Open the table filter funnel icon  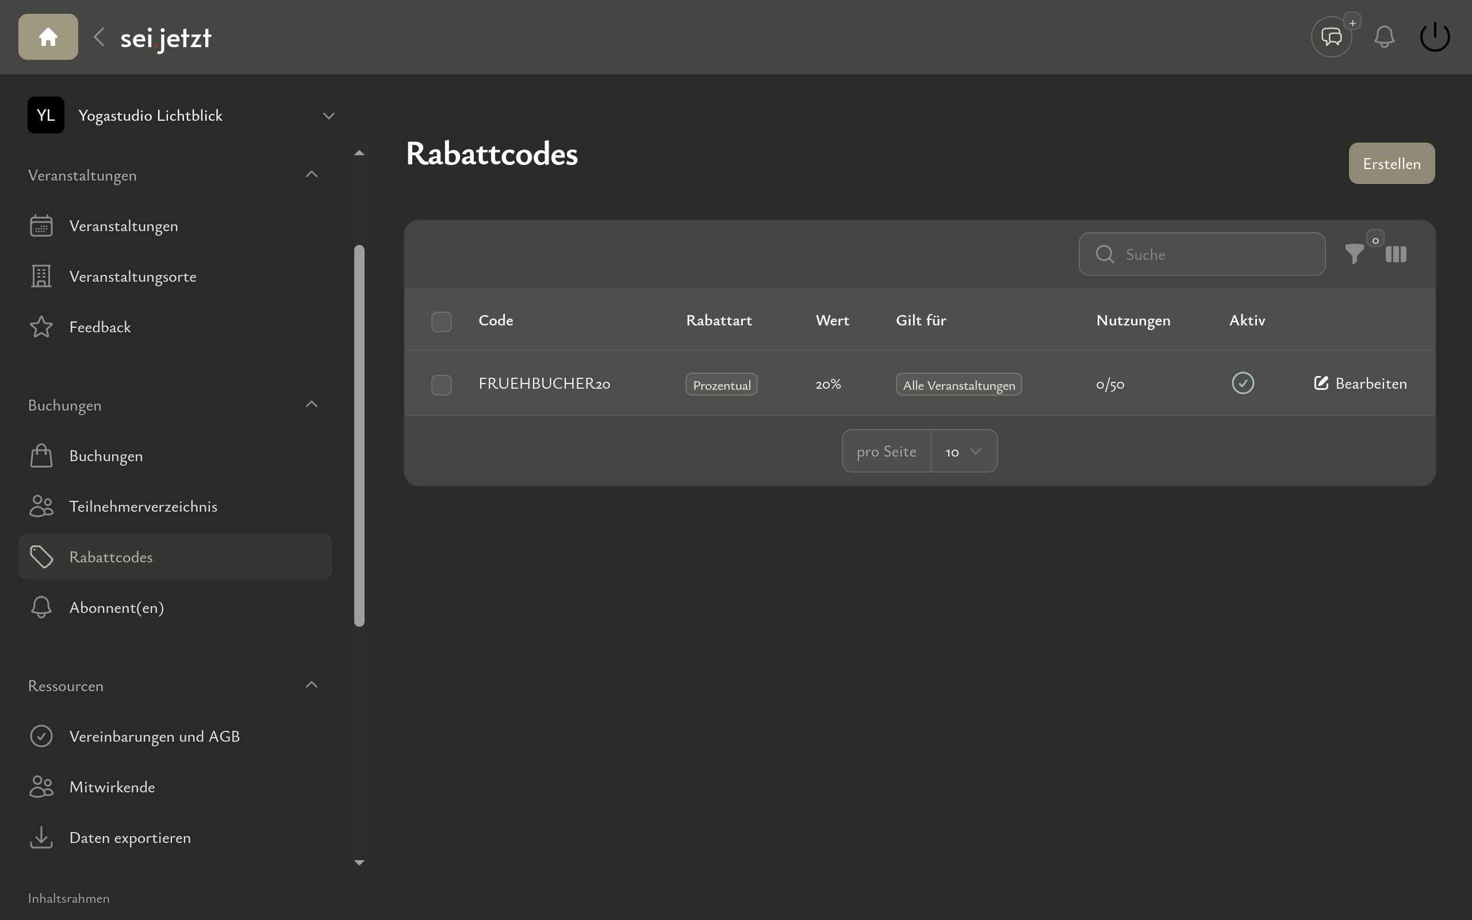click(x=1354, y=254)
